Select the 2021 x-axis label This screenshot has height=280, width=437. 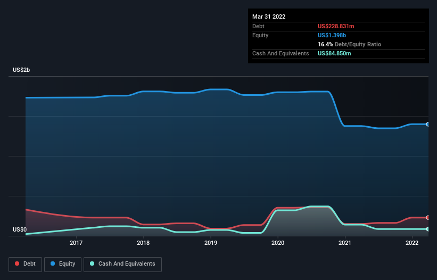(x=345, y=243)
